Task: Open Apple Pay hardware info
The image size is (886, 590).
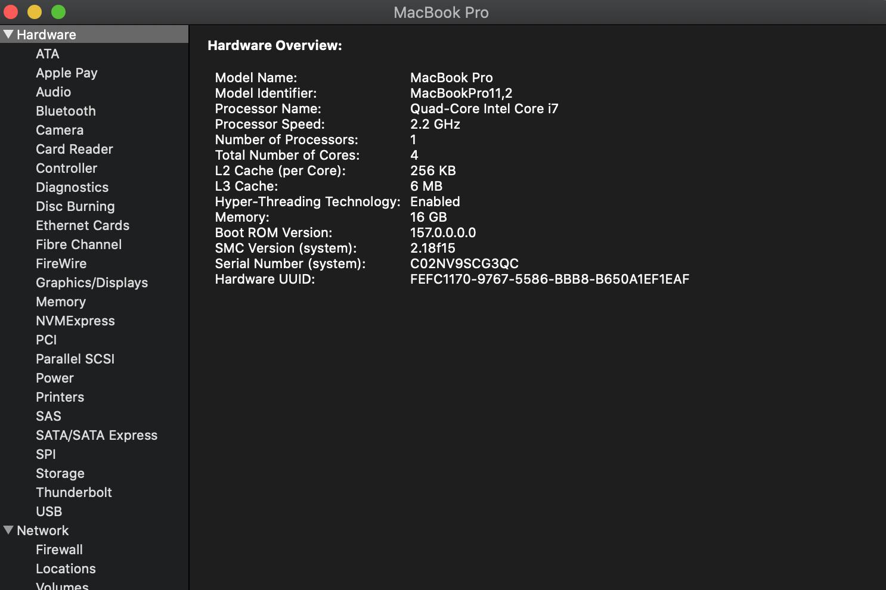Action: point(66,73)
